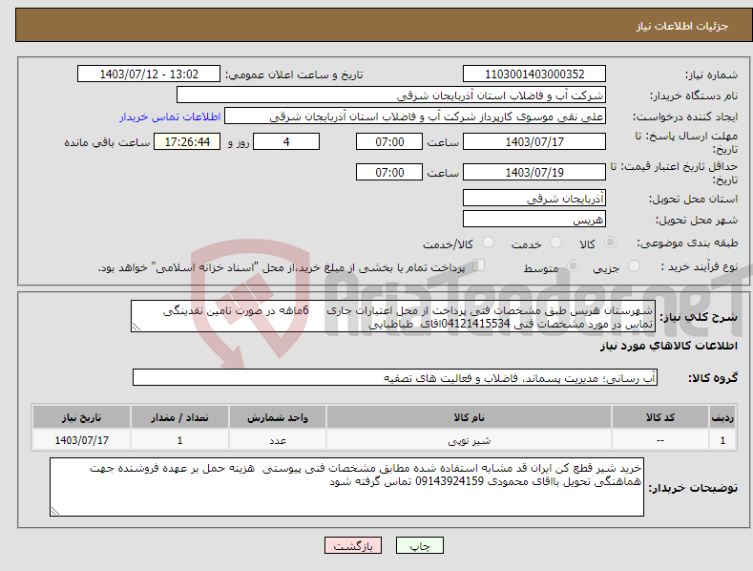Select the کالا radio button
This screenshot has width=753, height=571.
(x=611, y=243)
